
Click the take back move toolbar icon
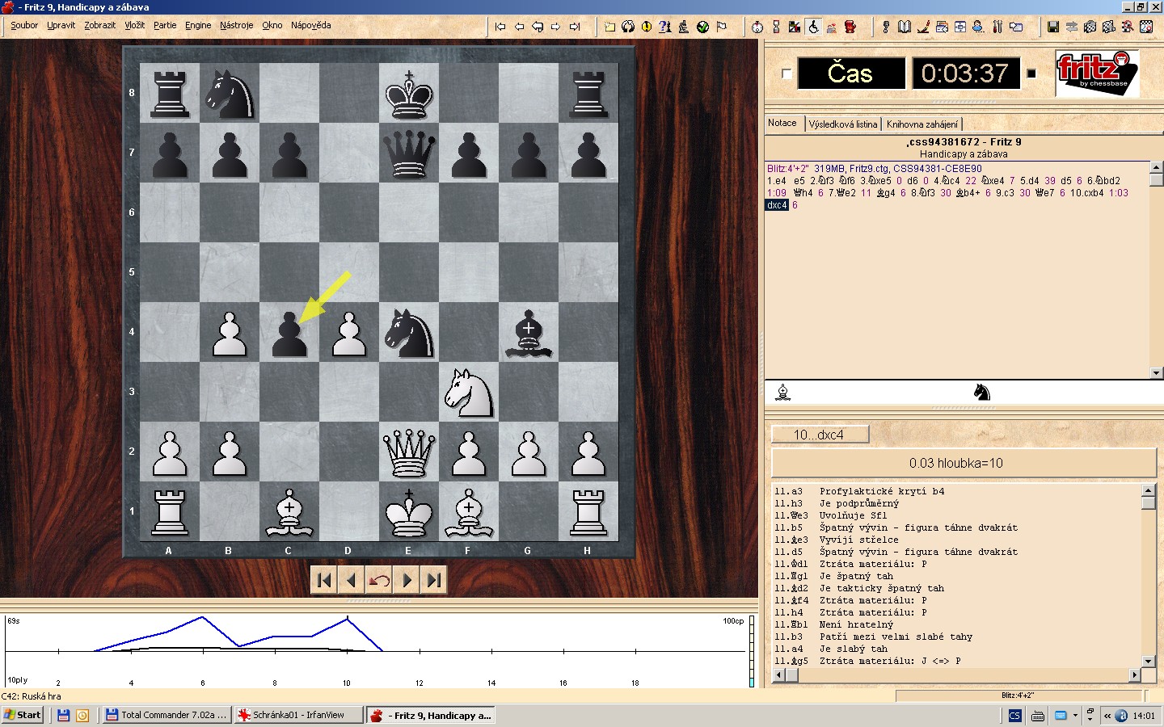tap(538, 27)
